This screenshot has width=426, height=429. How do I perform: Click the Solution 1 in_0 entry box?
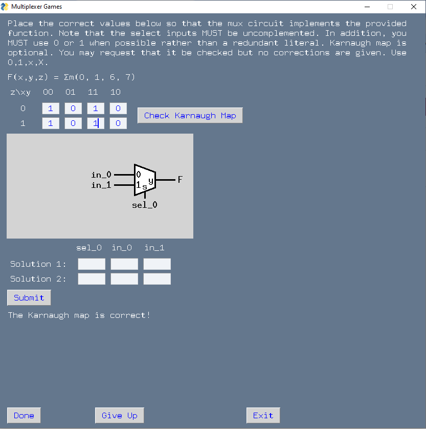[124, 263]
